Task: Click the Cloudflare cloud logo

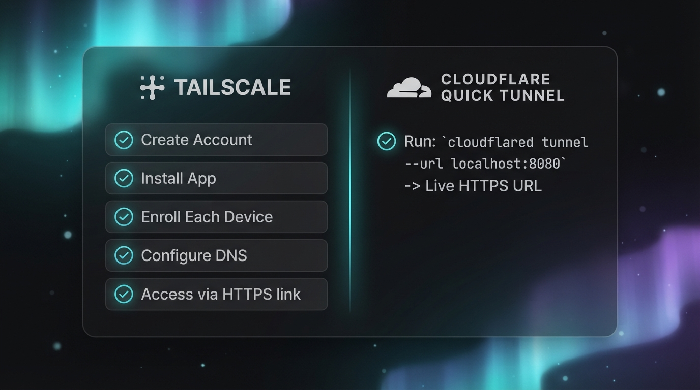Action: pos(409,87)
